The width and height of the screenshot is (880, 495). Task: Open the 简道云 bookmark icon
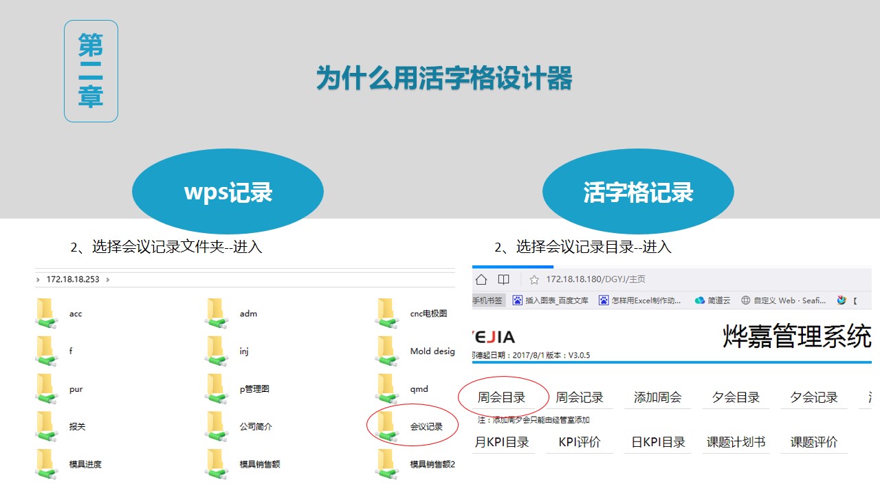click(x=700, y=300)
